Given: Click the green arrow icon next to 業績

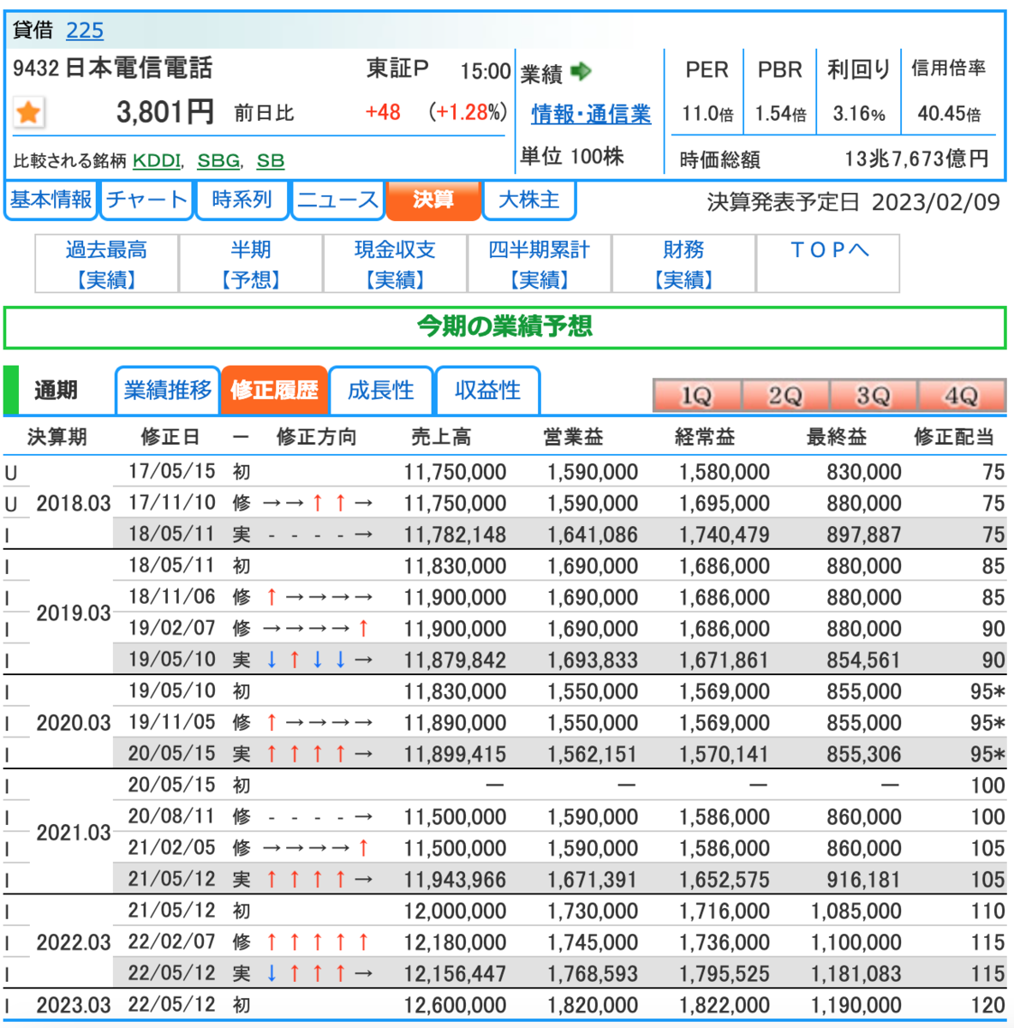Looking at the screenshot, I should (581, 71).
